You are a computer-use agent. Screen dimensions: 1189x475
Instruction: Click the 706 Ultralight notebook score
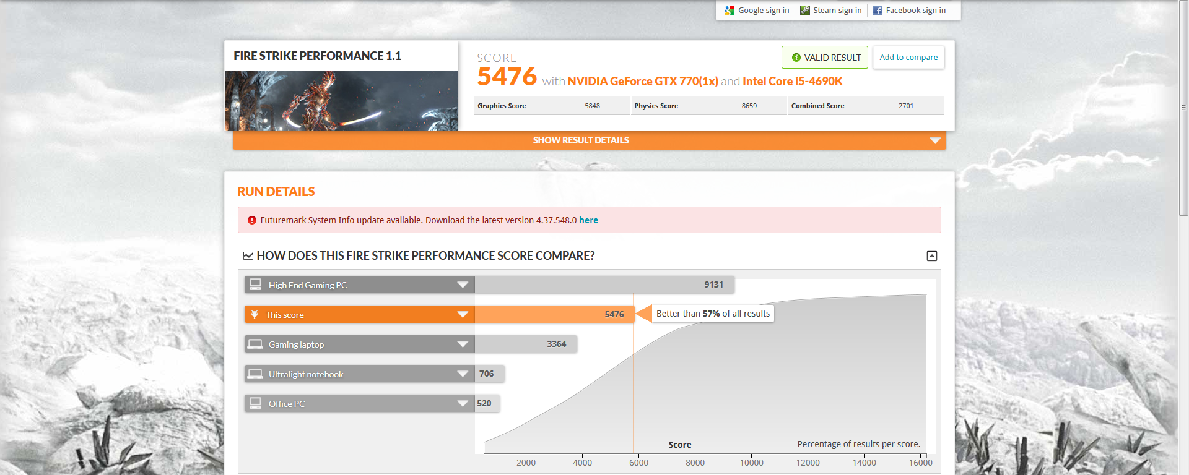tap(486, 374)
